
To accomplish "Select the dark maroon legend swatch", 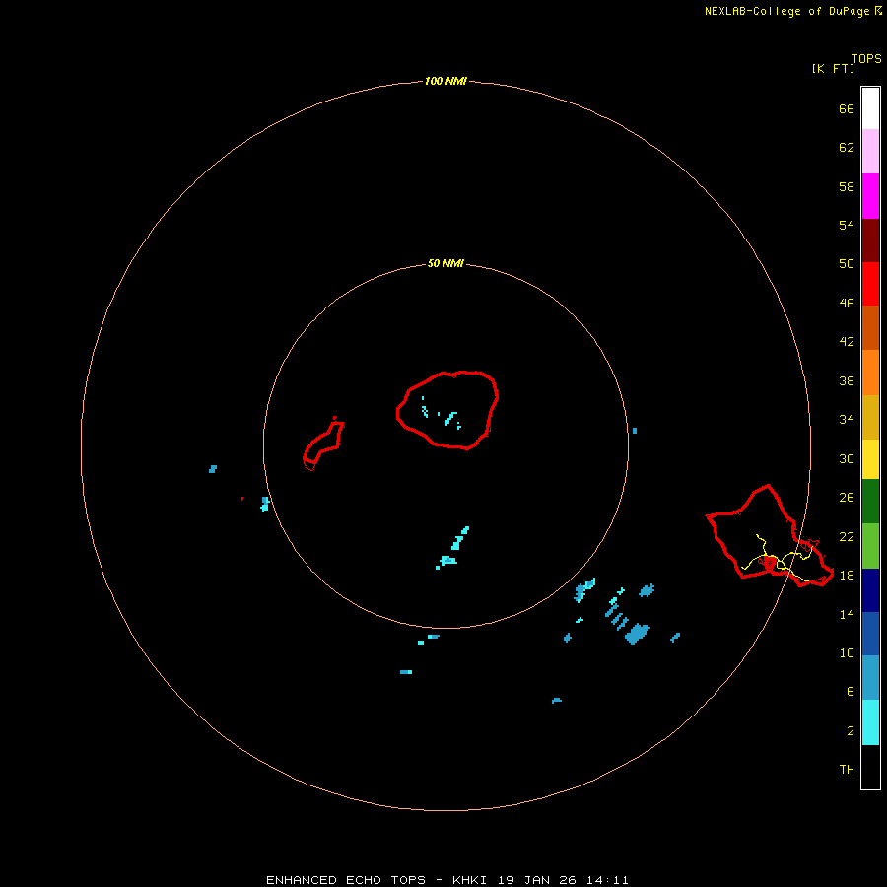I will coord(870,239).
